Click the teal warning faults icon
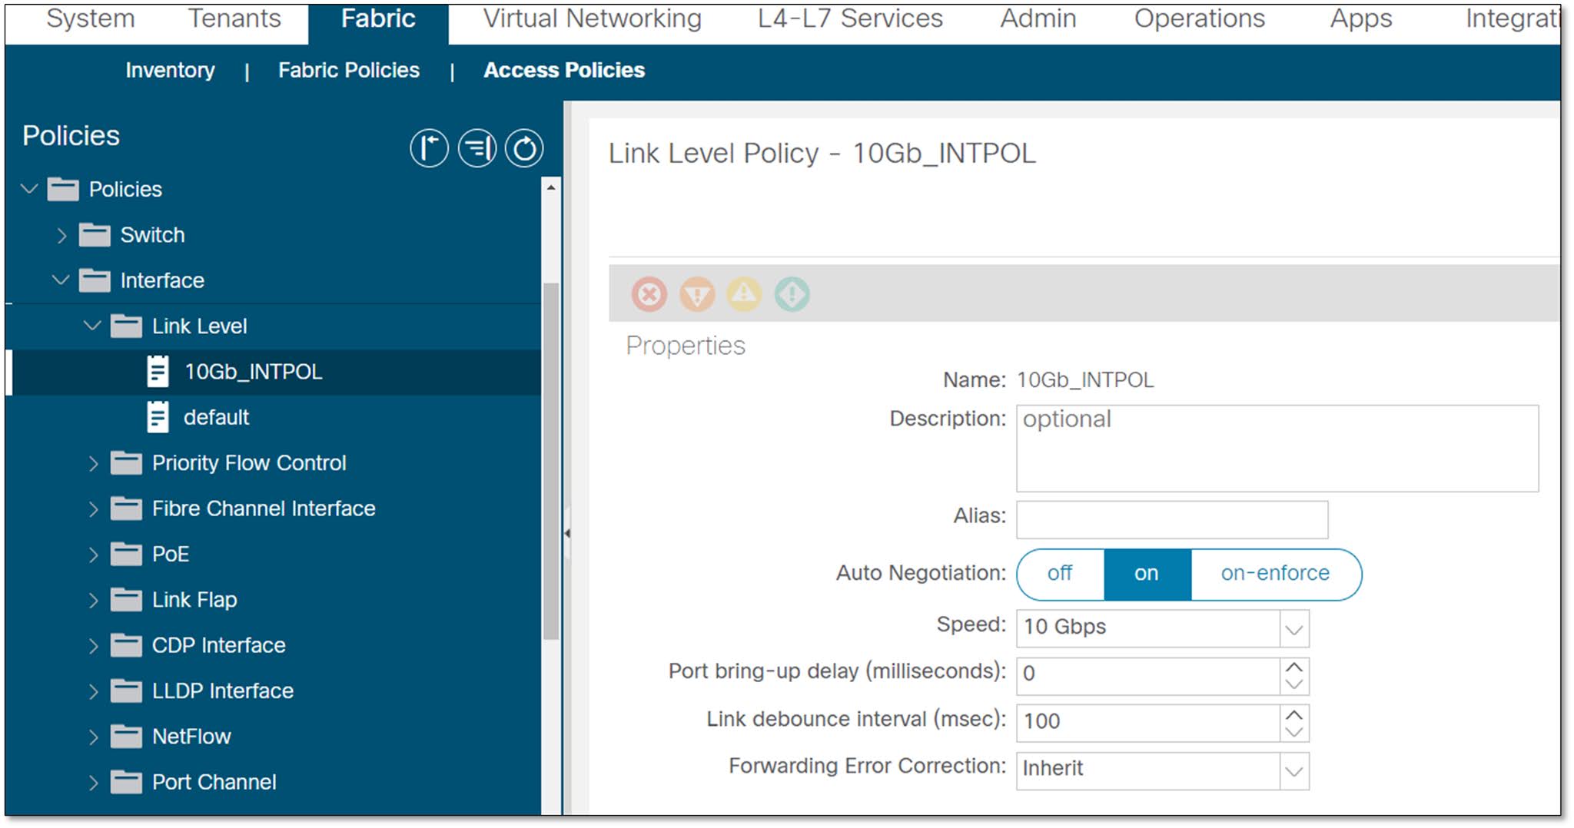This screenshot has height=828, width=1574. coord(792,294)
